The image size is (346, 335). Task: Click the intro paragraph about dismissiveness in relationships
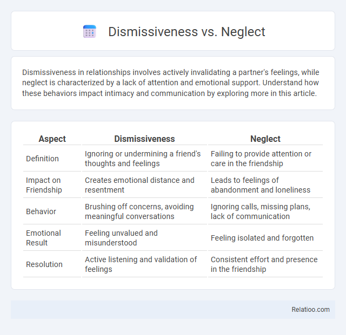[x=171, y=83]
